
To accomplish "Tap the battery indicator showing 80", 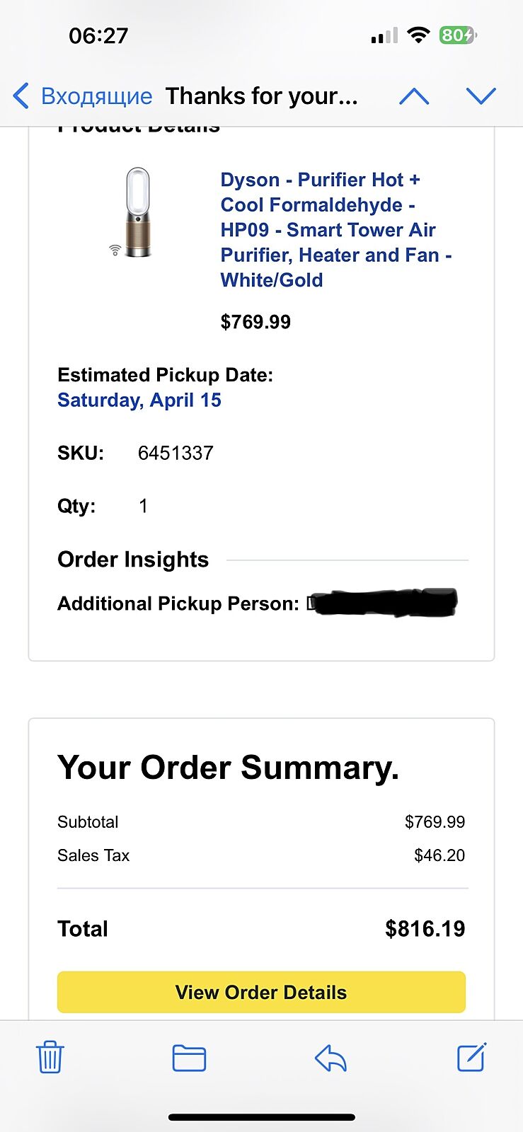I will click(x=458, y=35).
